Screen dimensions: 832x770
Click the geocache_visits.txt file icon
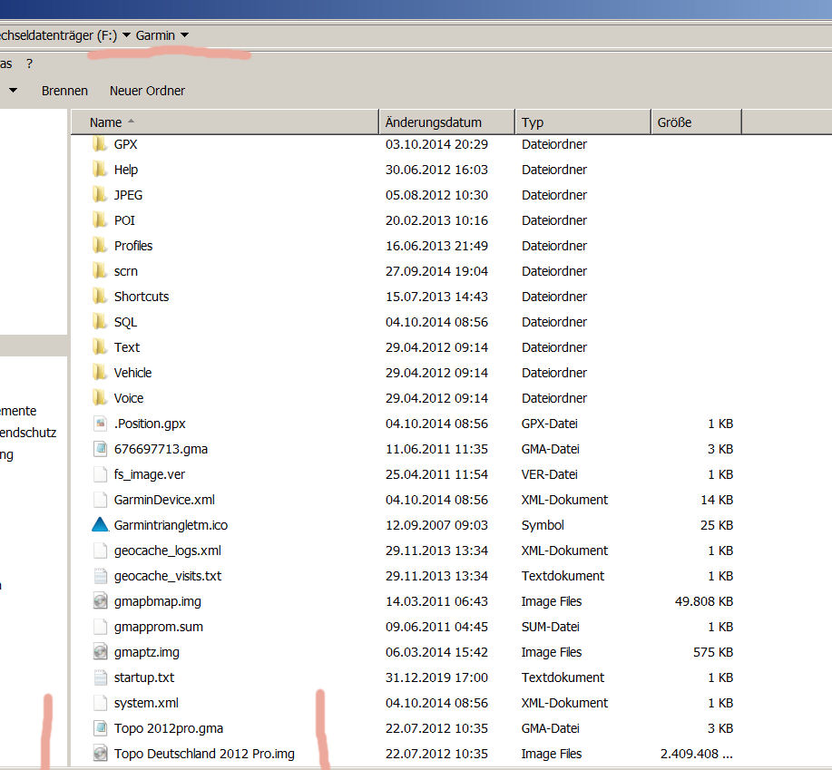[x=100, y=576]
